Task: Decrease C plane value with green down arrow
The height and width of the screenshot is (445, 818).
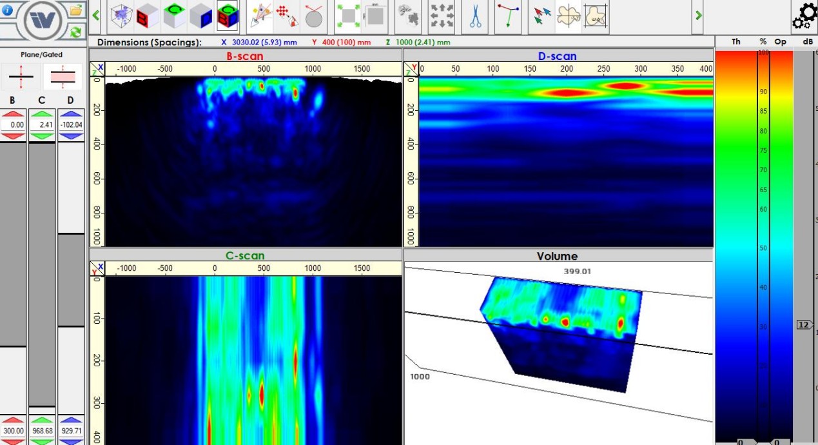Action: click(x=42, y=136)
